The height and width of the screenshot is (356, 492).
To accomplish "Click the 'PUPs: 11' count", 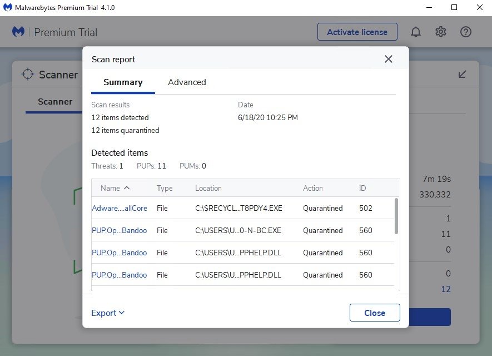I will pyautogui.click(x=151, y=166).
